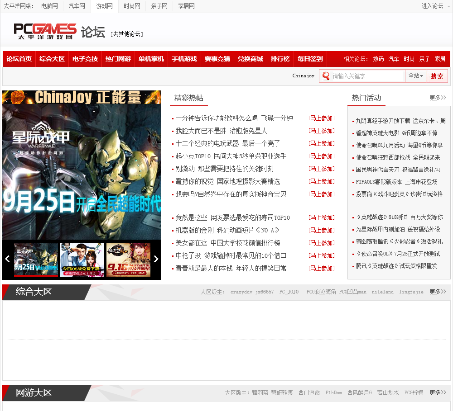Select the 今日iOS版免费下载 thumbnail

click(x=82, y=260)
